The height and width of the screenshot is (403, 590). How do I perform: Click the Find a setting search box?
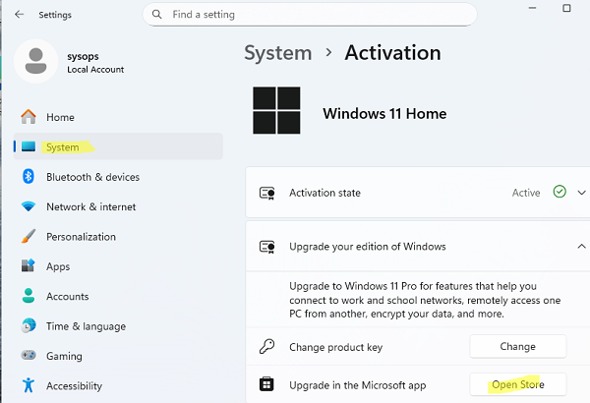click(310, 15)
